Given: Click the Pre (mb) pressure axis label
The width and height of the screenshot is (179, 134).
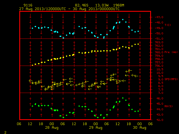Looking at the screenshot, I should point(171,52).
